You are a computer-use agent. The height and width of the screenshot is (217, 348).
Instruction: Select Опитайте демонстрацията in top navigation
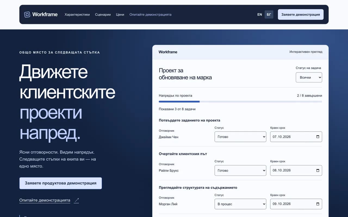[150, 14]
